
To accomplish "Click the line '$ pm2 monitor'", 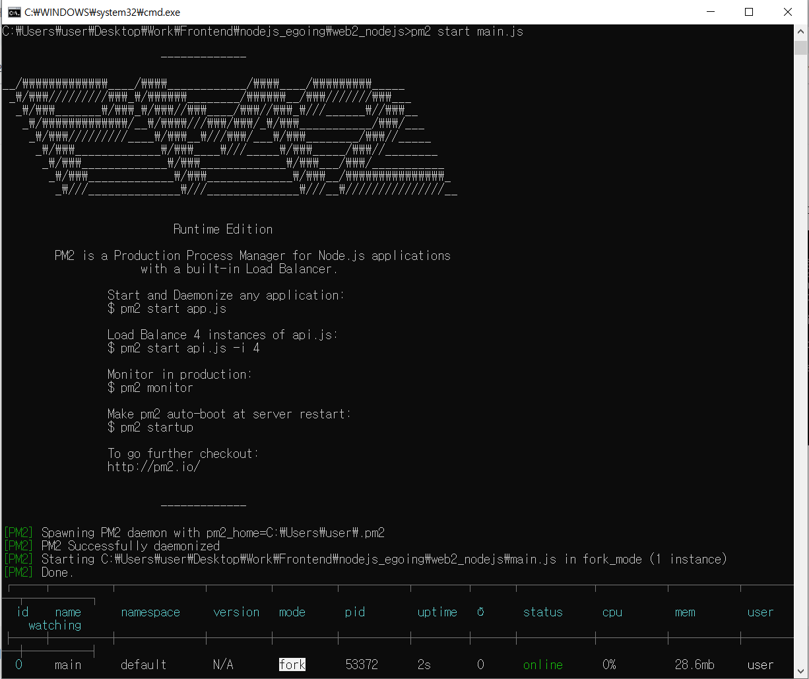I will click(150, 387).
